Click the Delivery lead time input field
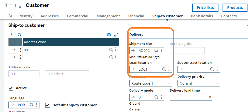This screenshot has height=112, width=248. point(191,97)
